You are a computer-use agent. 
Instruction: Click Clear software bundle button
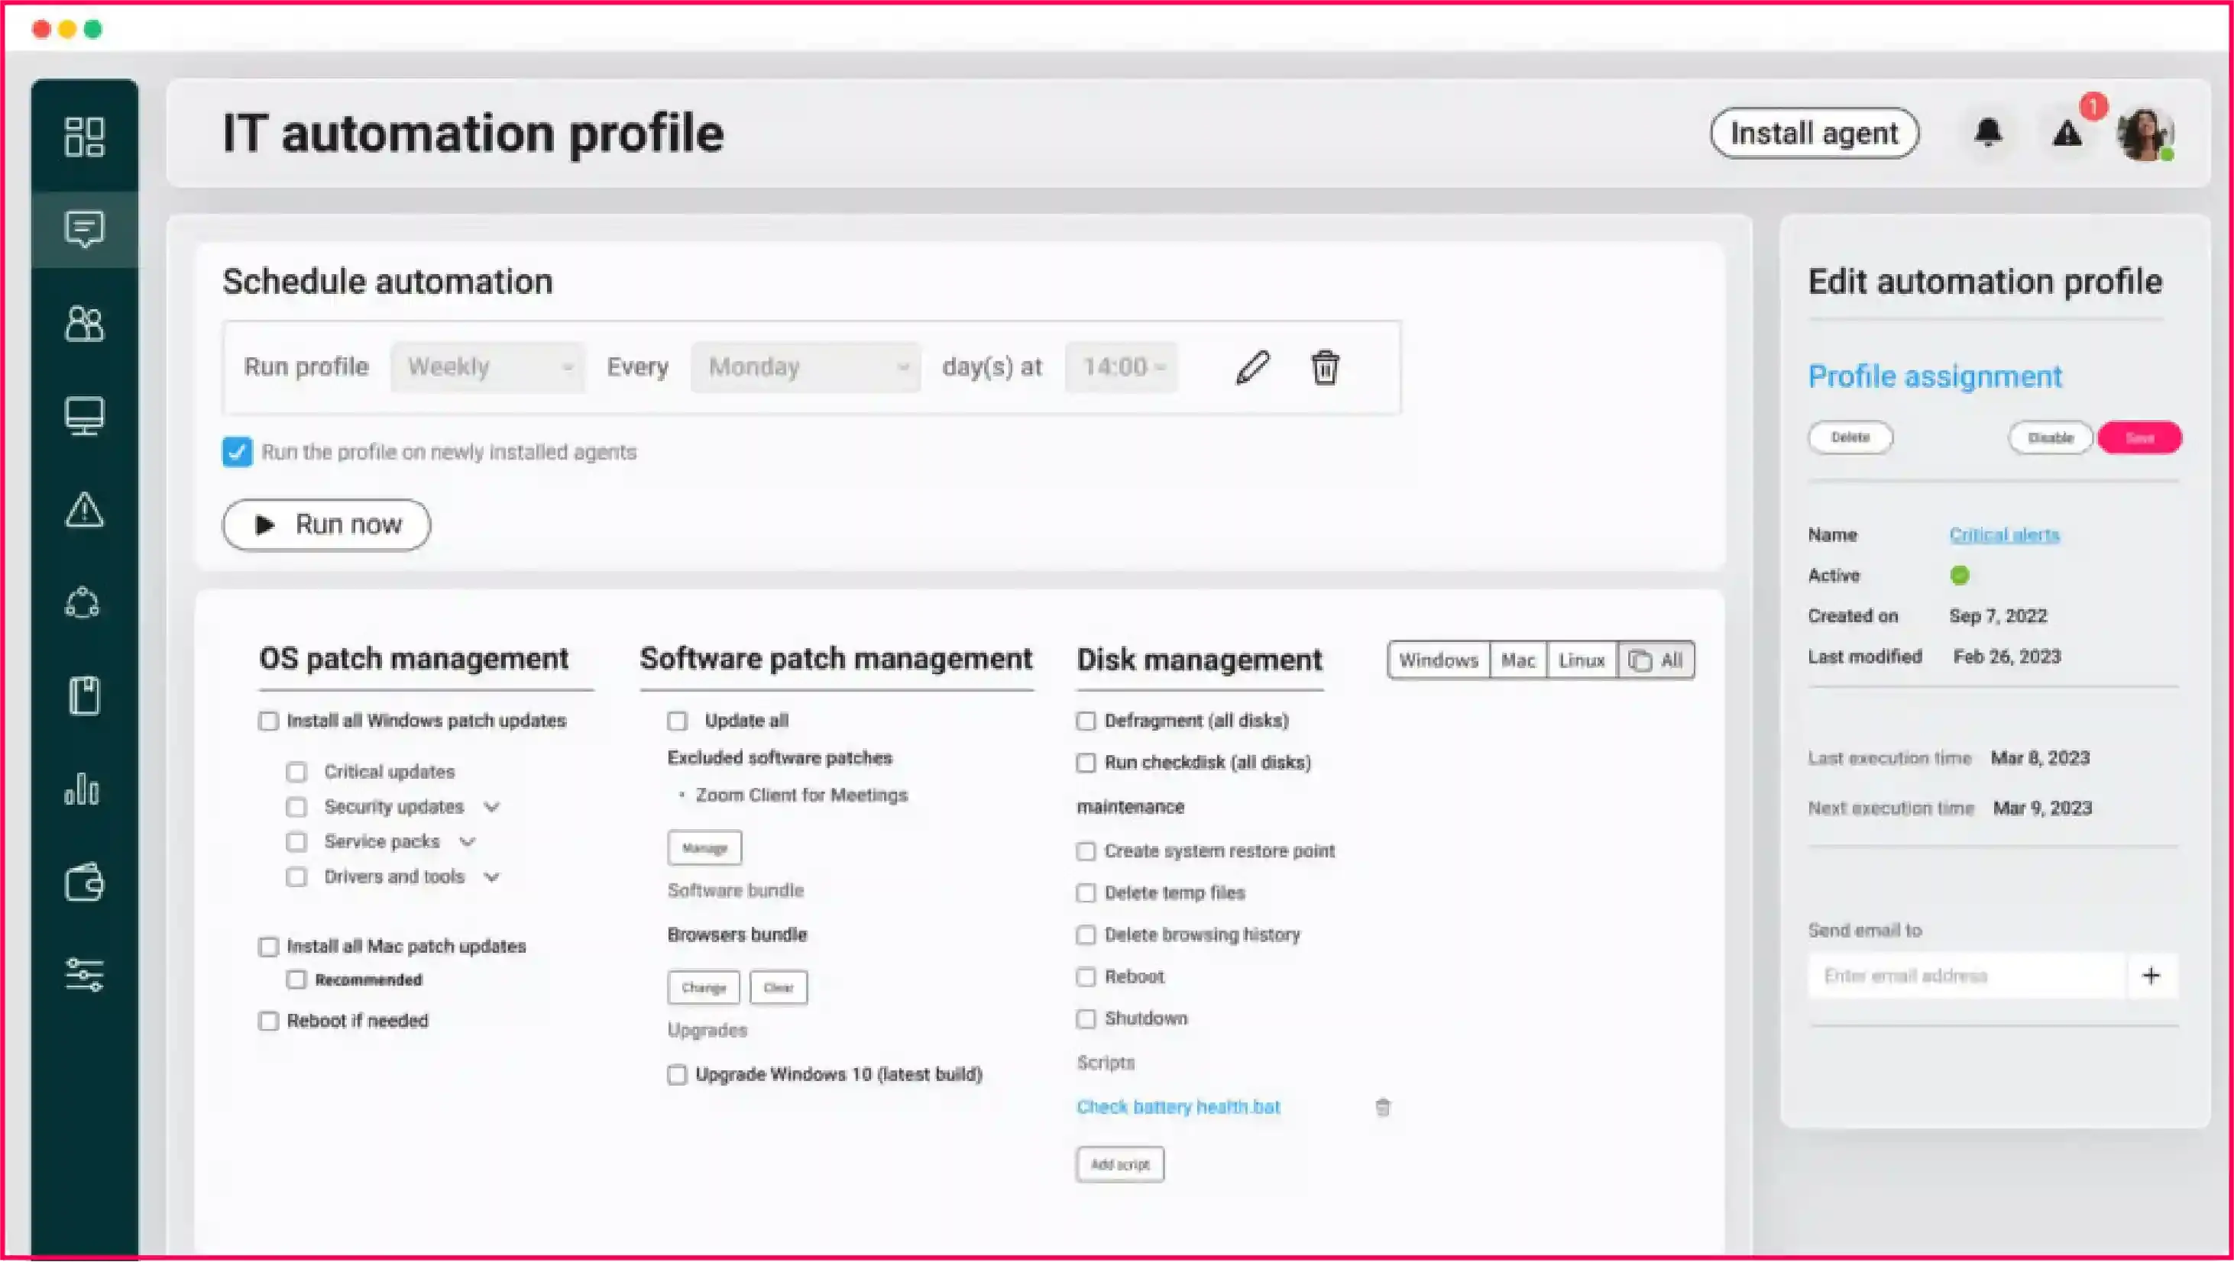[778, 987]
